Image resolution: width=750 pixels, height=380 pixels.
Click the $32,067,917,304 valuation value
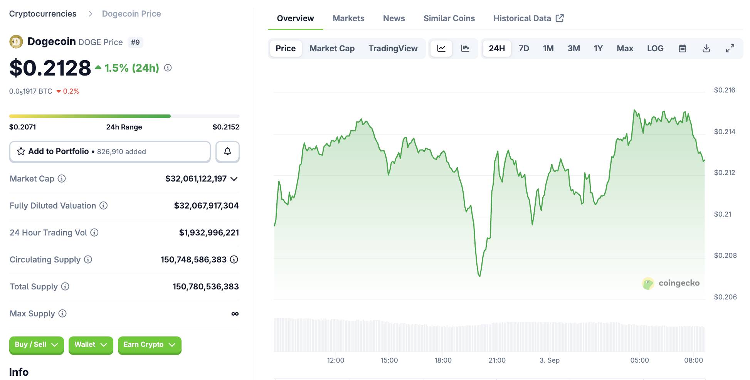point(206,205)
